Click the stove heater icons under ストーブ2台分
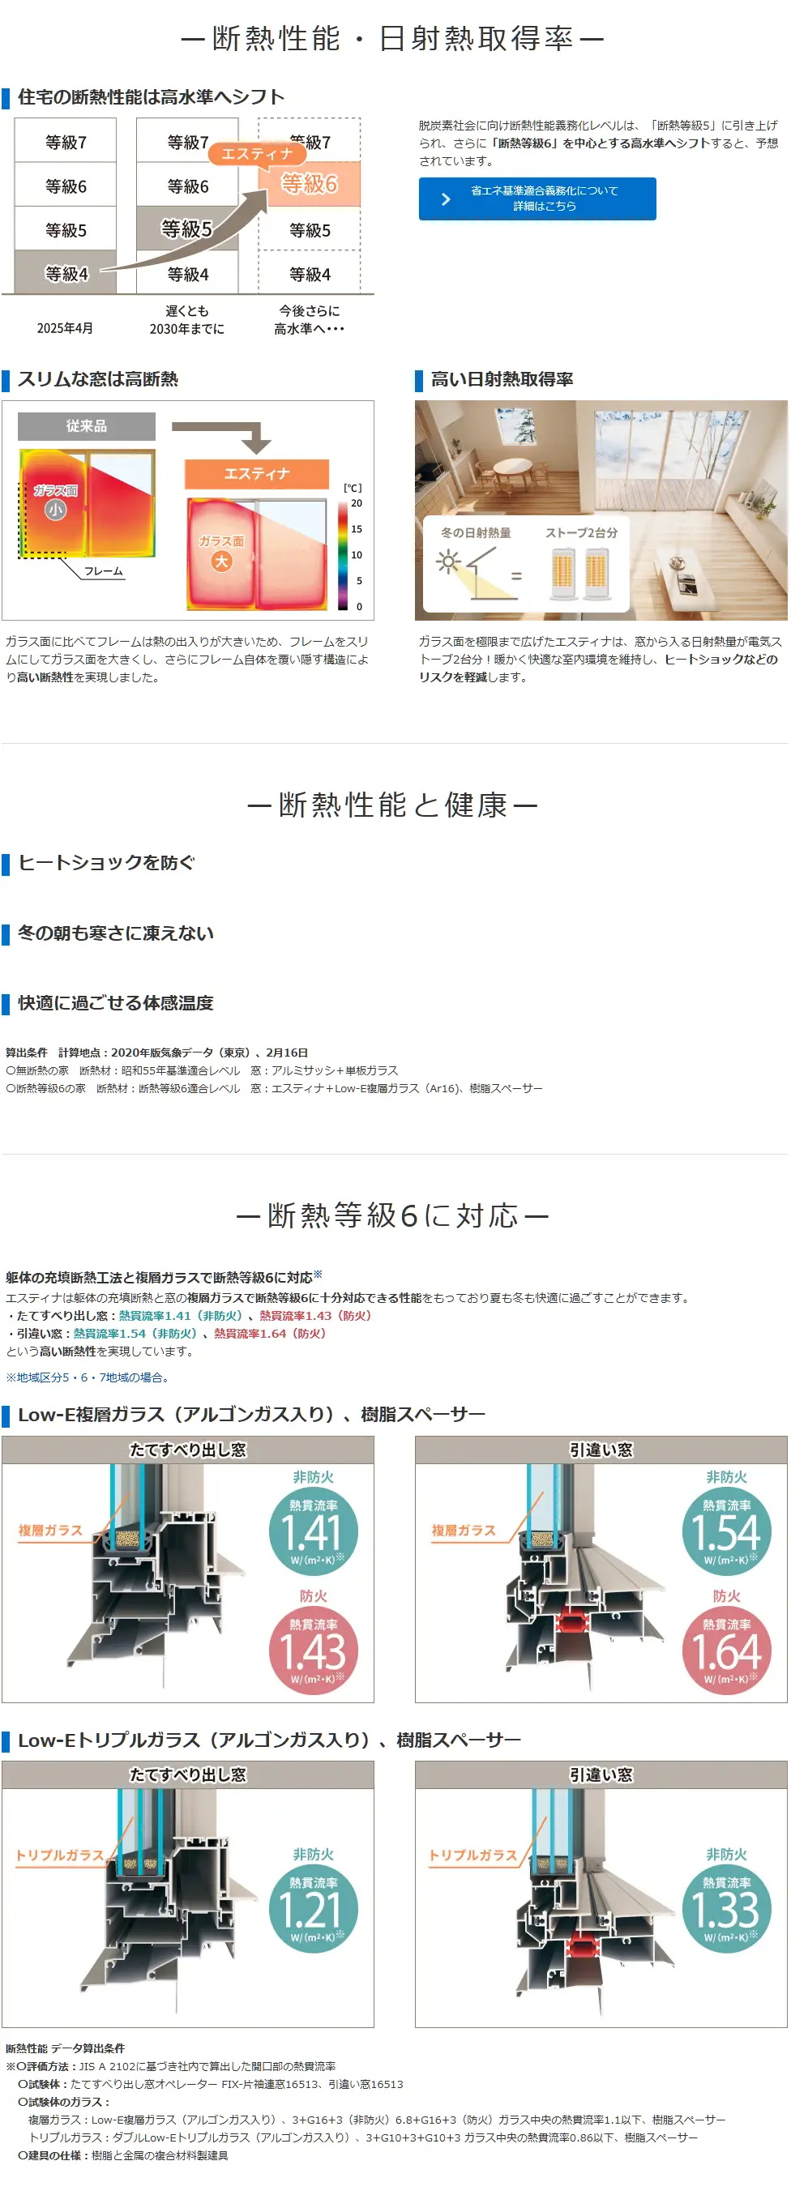This screenshot has height=2195, width=791. tap(580, 574)
